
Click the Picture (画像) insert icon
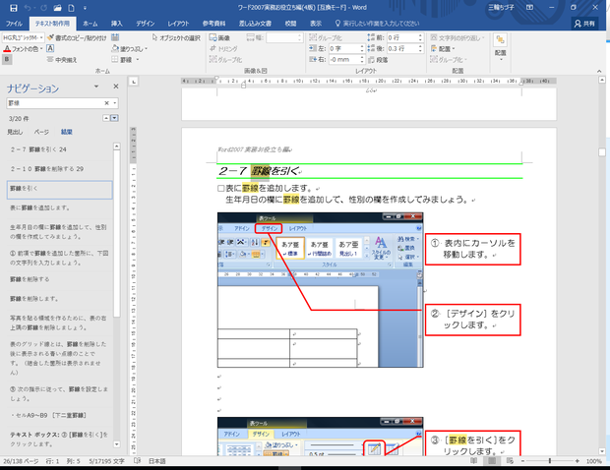tap(213, 37)
